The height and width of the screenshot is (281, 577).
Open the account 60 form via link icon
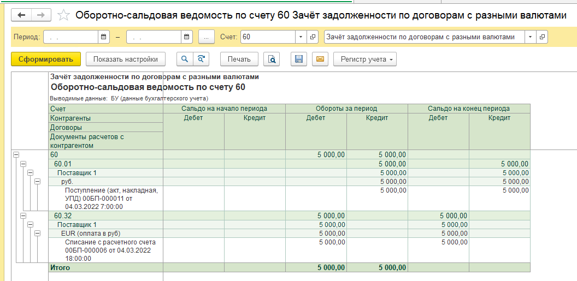coord(313,37)
